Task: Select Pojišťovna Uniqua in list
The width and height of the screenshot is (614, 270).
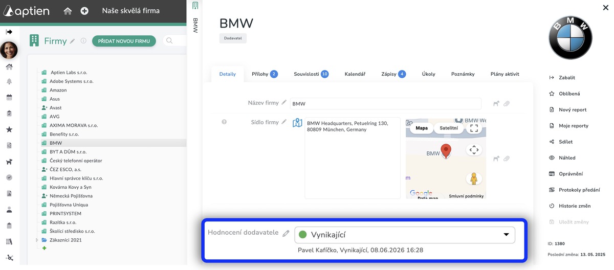Action: coord(69,205)
